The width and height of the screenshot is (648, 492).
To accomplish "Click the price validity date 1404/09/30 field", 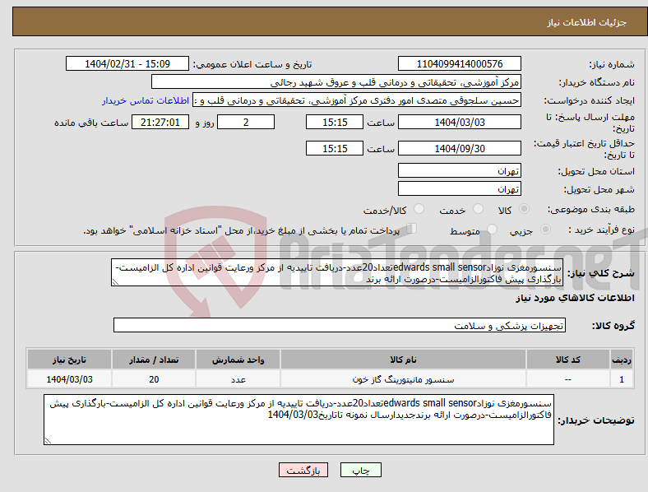I will 460,148.
